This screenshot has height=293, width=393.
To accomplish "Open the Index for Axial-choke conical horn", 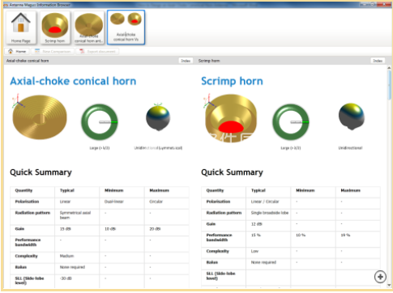I will 186,61.
